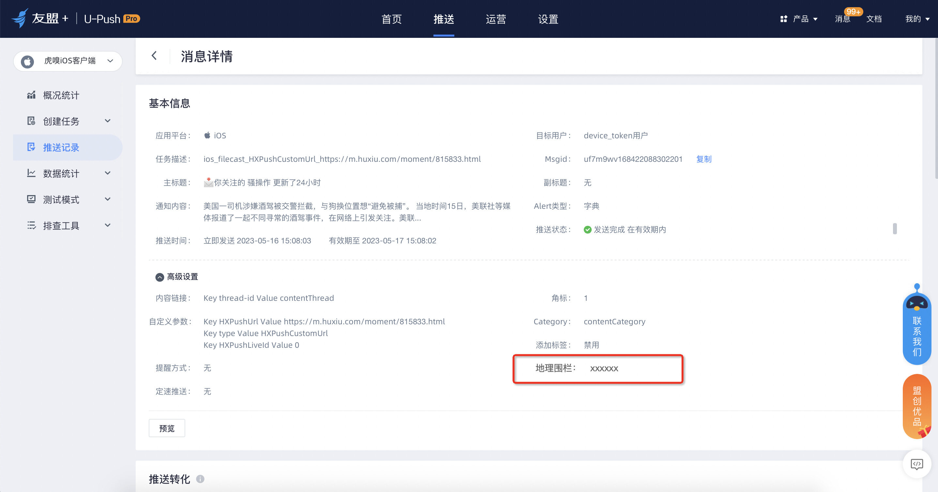Click the info icon beside 推送转化
938x492 pixels.
click(200, 479)
